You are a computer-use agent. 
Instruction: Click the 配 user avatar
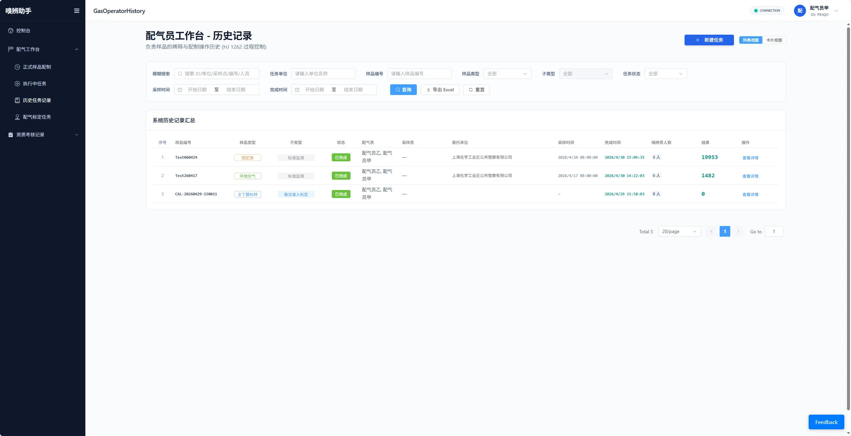click(800, 11)
